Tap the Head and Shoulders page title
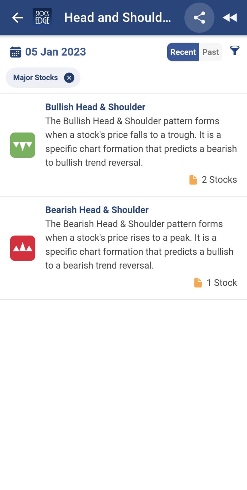 click(118, 18)
